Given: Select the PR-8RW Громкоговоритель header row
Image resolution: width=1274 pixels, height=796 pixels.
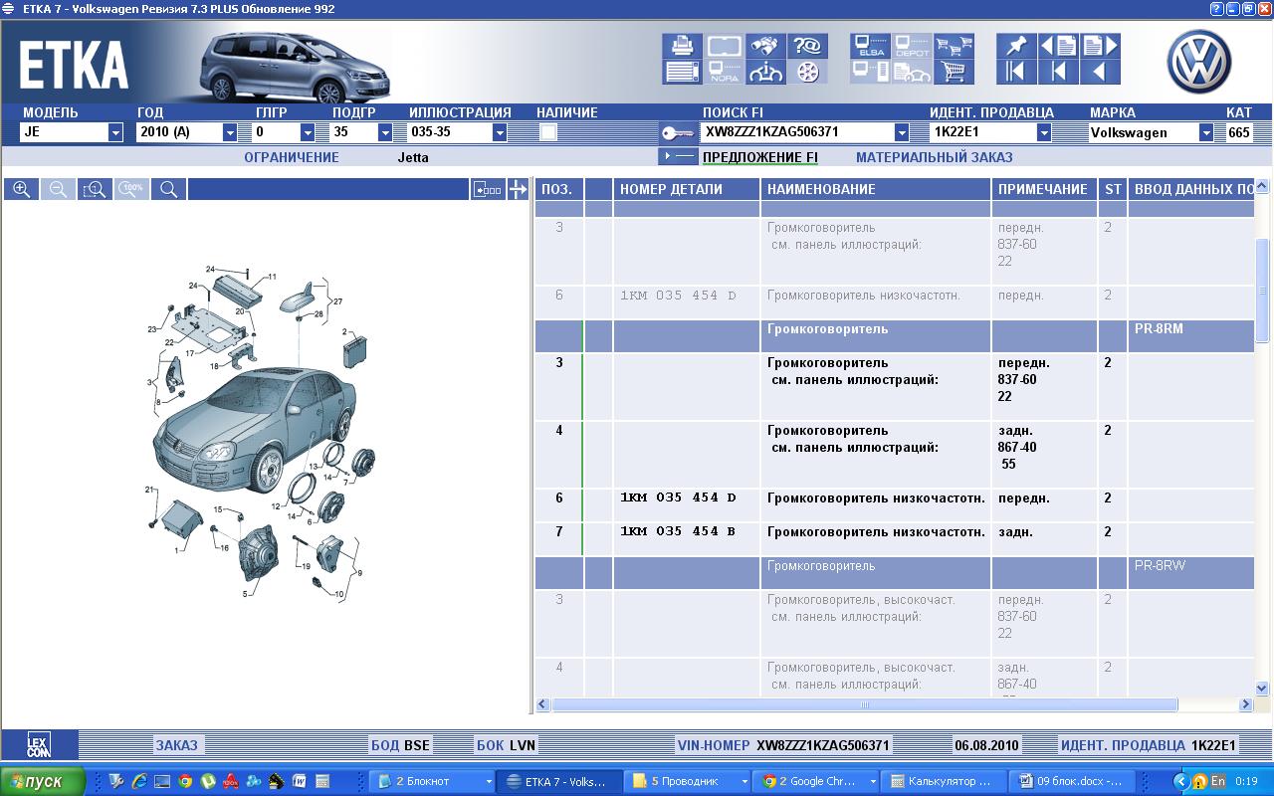Looking at the screenshot, I should coord(894,573).
